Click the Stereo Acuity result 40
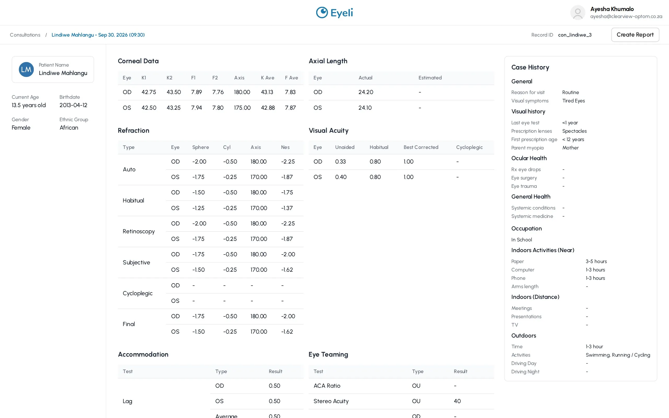This screenshot has width=669, height=418. point(457,401)
